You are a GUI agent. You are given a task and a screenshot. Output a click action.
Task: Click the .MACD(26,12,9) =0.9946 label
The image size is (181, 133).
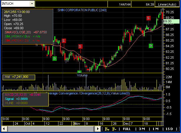tap(23, 95)
